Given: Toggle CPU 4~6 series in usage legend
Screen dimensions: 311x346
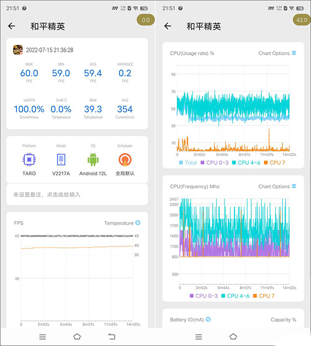Looking at the screenshot, I should (246, 163).
